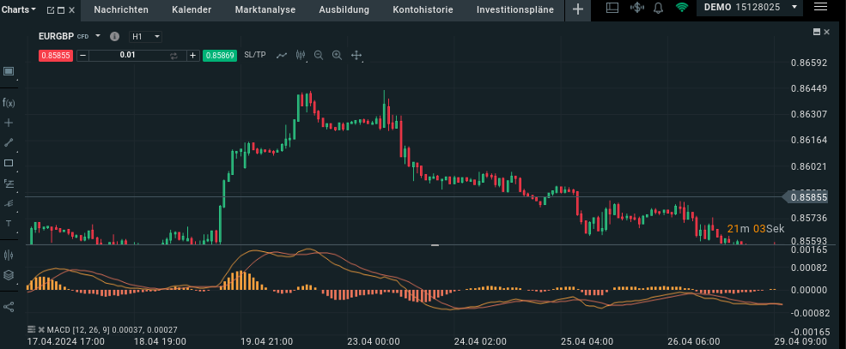Open the indicators f(x) tool
846x349 pixels.
(x=9, y=102)
